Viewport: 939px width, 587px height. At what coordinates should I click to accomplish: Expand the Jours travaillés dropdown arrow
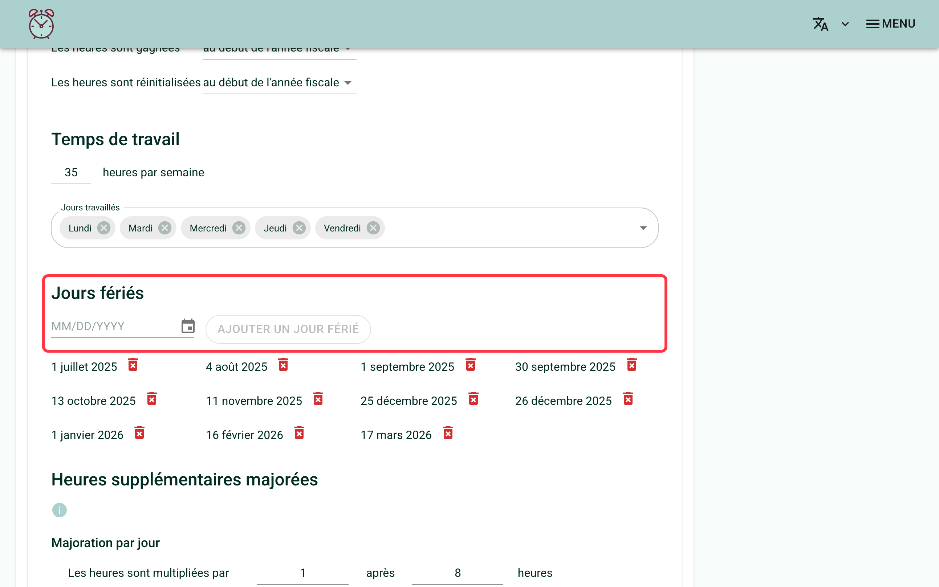[643, 228]
